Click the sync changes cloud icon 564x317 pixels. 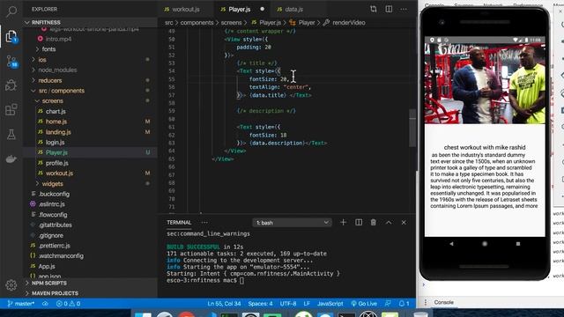pyautogui.click(x=45, y=304)
